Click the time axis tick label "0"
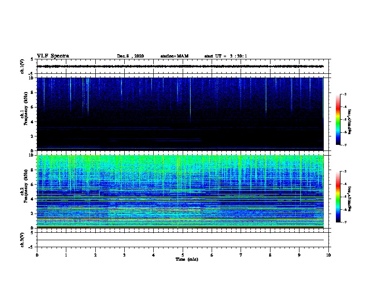This screenshot has width=370, height=286. [x=37, y=255]
